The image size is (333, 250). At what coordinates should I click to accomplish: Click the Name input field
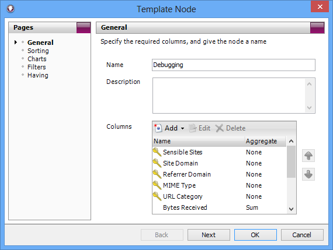(x=234, y=65)
